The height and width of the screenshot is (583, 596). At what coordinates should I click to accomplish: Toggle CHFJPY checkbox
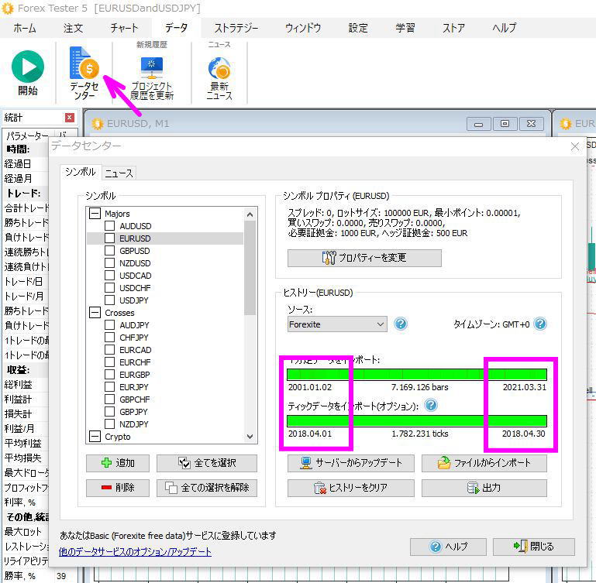click(x=110, y=338)
